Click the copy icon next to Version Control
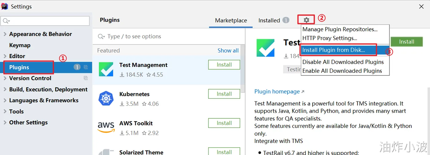Screen dimensions: 430x155 point(86,78)
